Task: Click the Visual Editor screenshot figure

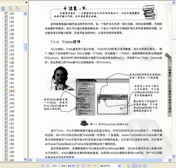Action: pos(103,97)
